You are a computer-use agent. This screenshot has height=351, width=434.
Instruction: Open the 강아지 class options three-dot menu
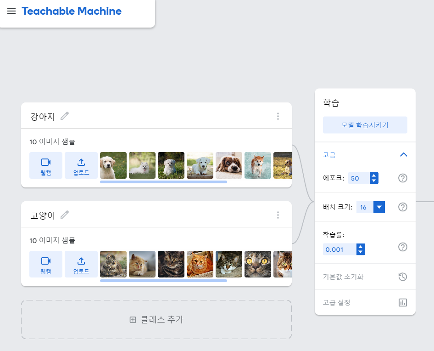278,116
